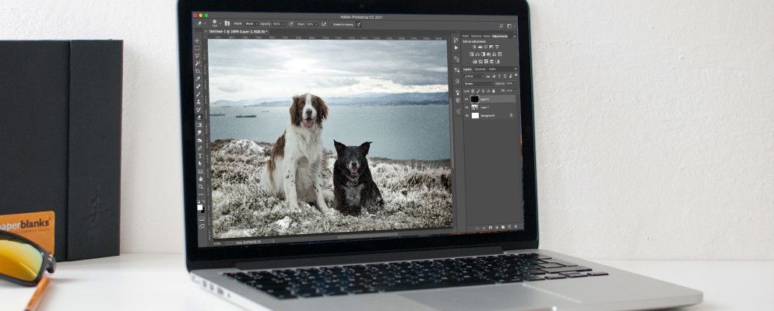Select the Spot Healing Brush tool
The width and height of the screenshot is (774, 311).
click(199, 87)
